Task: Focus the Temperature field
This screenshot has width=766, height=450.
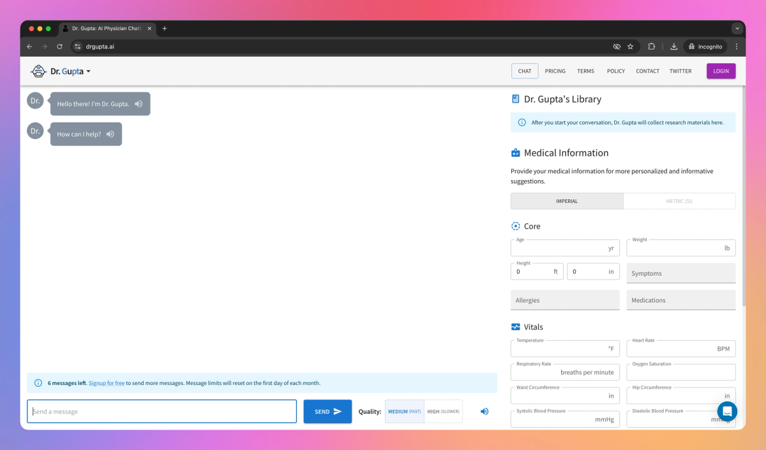Action: pos(565,349)
